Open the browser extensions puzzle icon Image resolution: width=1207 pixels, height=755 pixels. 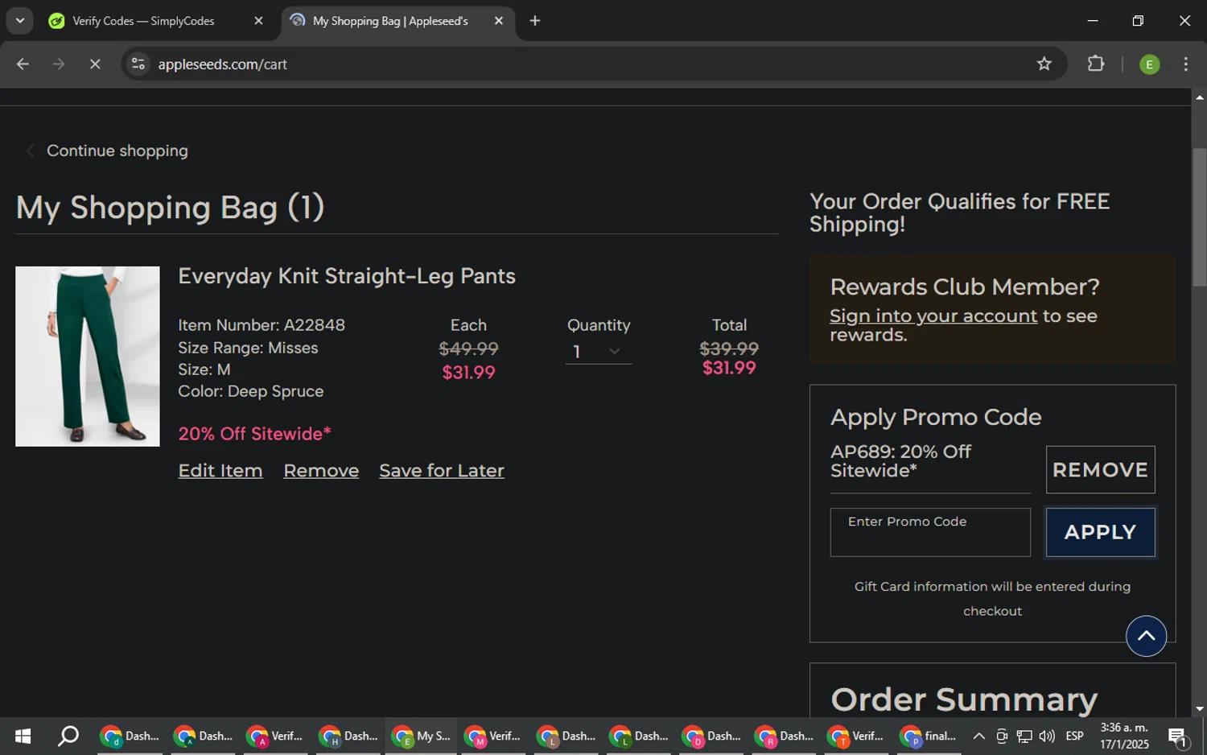pos(1096,64)
